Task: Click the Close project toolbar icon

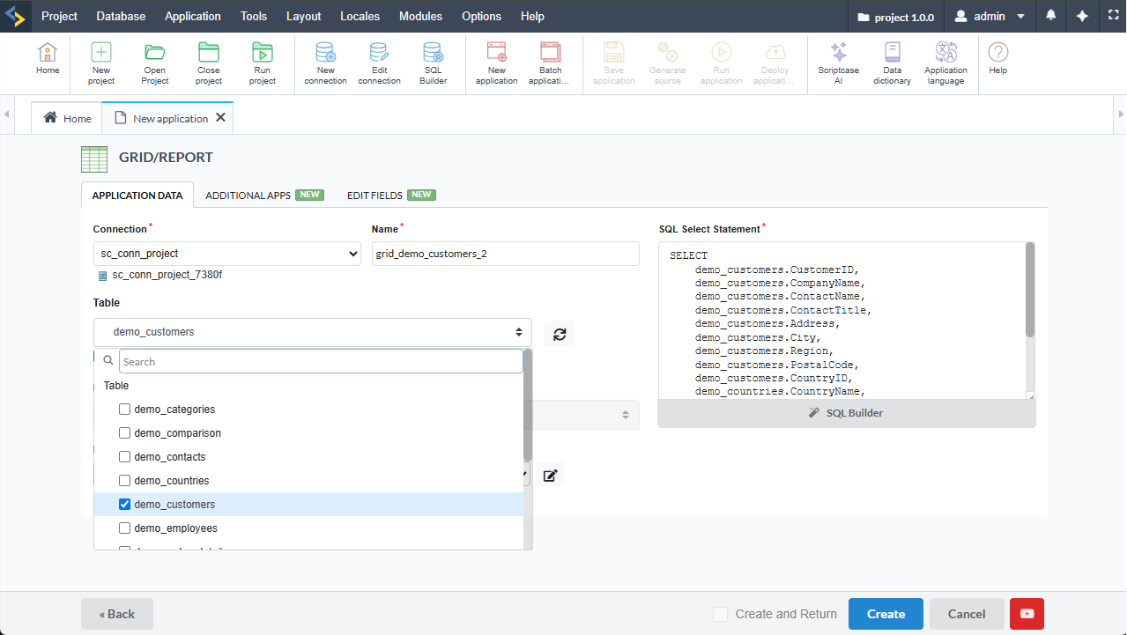Action: pos(209,63)
